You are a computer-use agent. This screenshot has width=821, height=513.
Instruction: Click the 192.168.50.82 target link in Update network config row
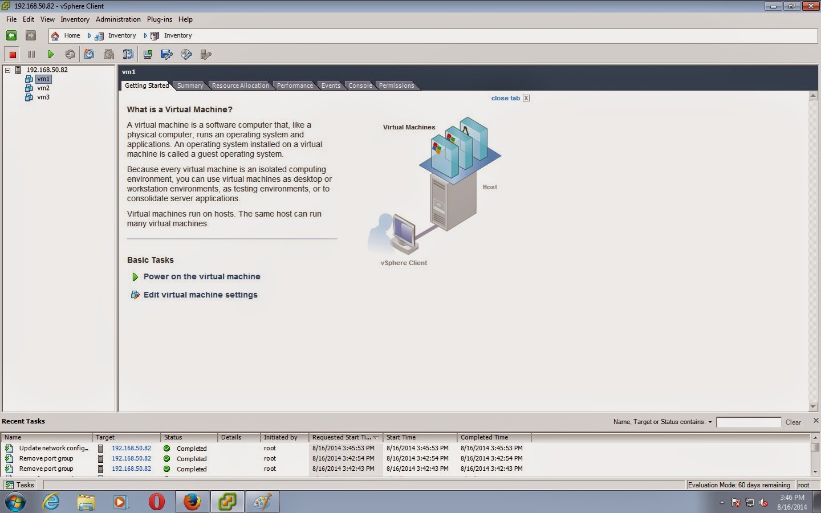pos(132,449)
